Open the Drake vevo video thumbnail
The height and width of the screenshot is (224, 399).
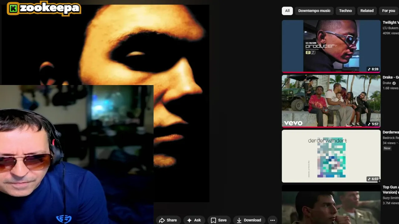pyautogui.click(x=331, y=101)
